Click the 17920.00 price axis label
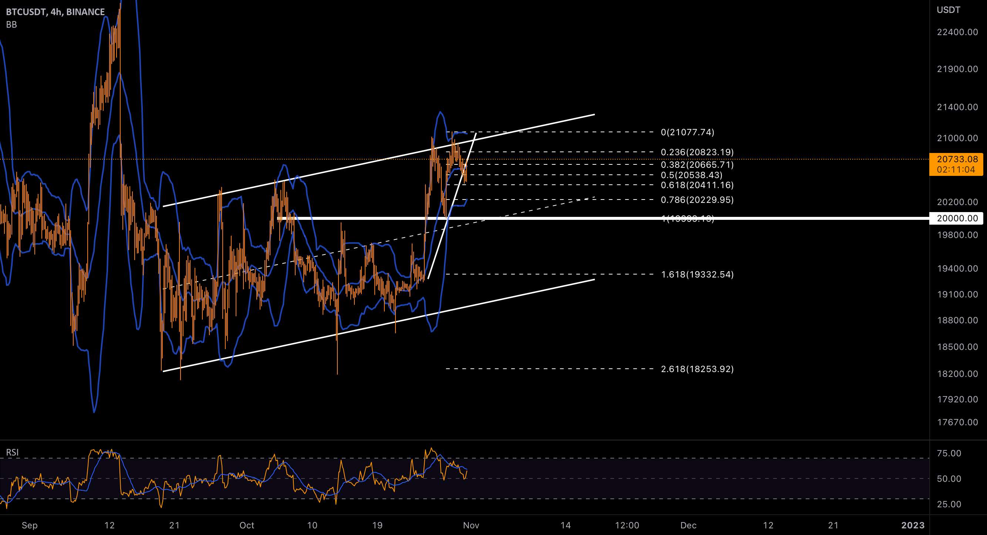Screen dimensions: 987x535 (957, 399)
